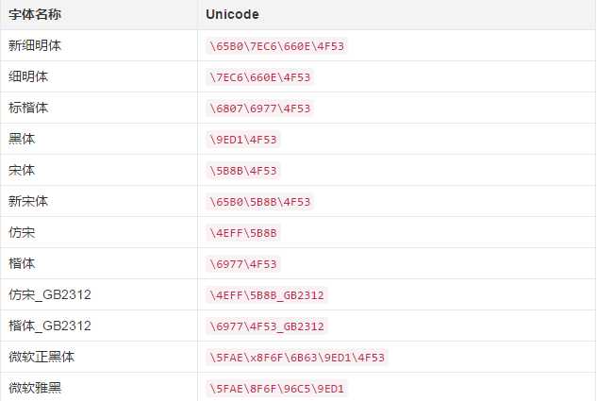
Task: Select the 新细明体 font name cell
Action: point(35,45)
